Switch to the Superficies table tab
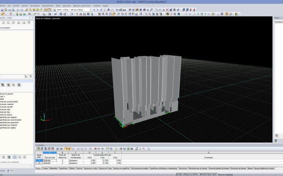This screenshot has width=283, height=176. click(63, 168)
